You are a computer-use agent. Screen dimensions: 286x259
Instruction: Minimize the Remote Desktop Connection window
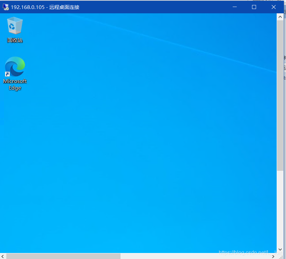coord(235,7)
